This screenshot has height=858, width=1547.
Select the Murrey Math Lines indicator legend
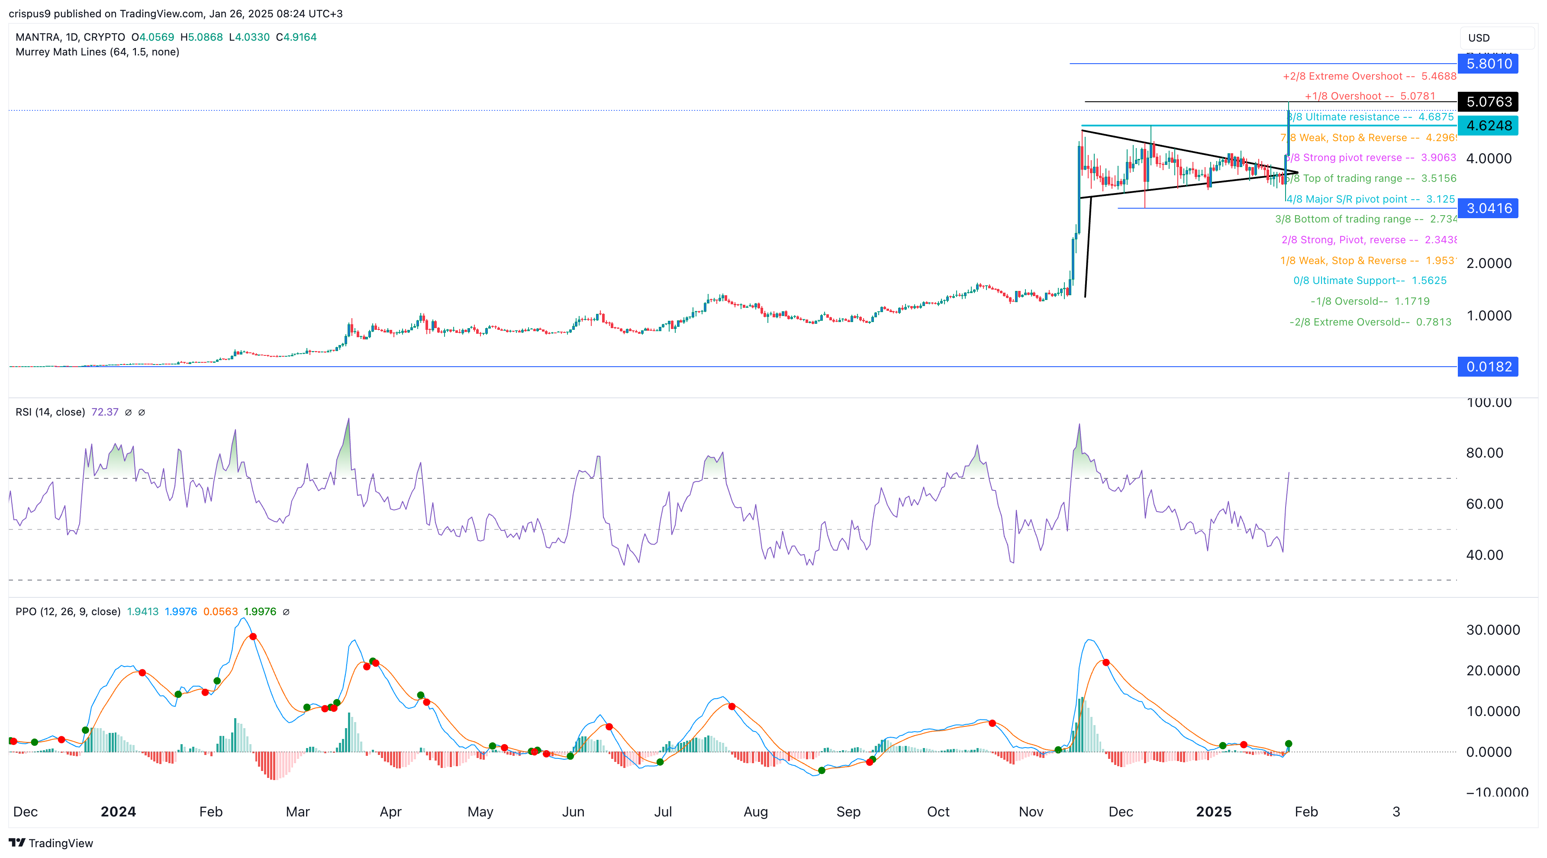pyautogui.click(x=97, y=52)
